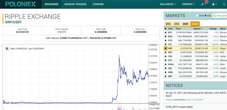Sort markets by Change column header
The height and width of the screenshot is (110, 227).
click(x=213, y=29)
